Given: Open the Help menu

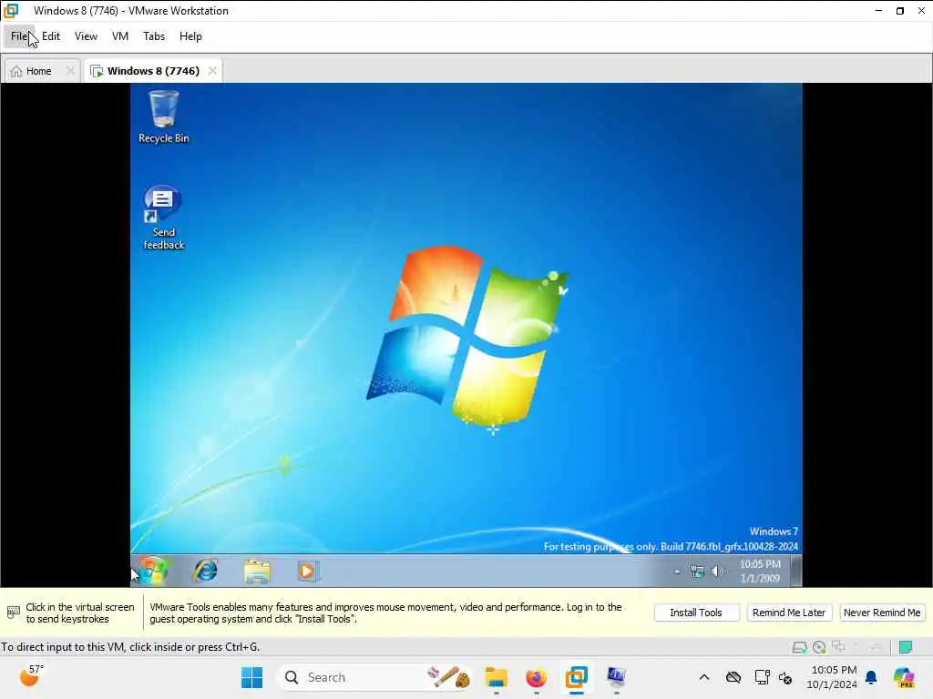Looking at the screenshot, I should pos(190,36).
